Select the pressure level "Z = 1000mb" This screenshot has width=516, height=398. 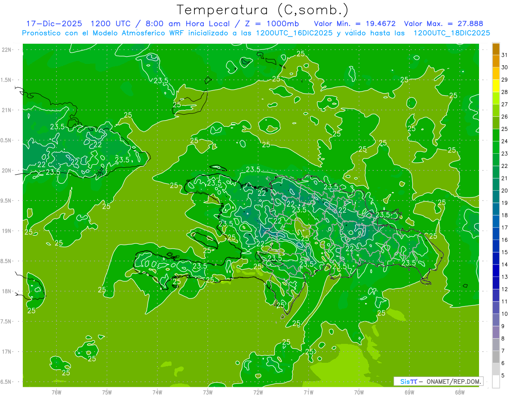(x=273, y=24)
